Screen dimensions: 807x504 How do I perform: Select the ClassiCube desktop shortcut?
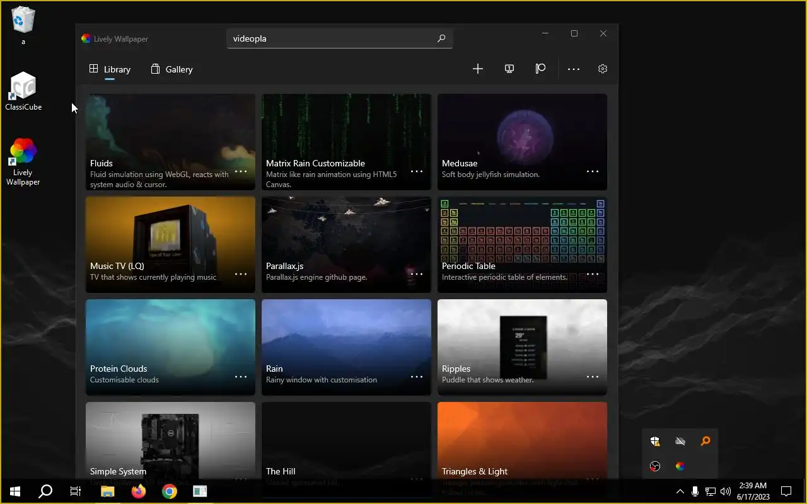tap(23, 91)
